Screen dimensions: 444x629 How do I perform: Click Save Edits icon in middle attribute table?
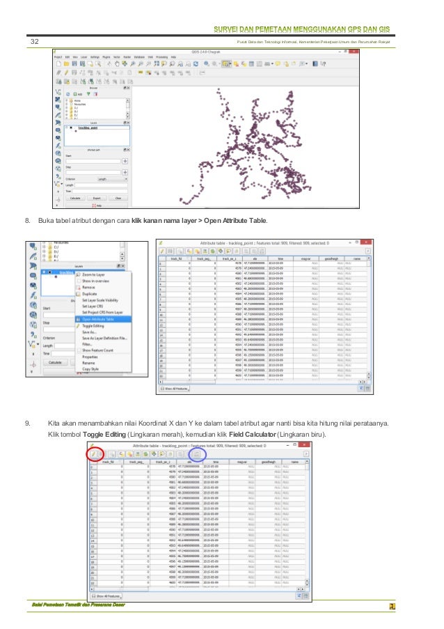170,251
